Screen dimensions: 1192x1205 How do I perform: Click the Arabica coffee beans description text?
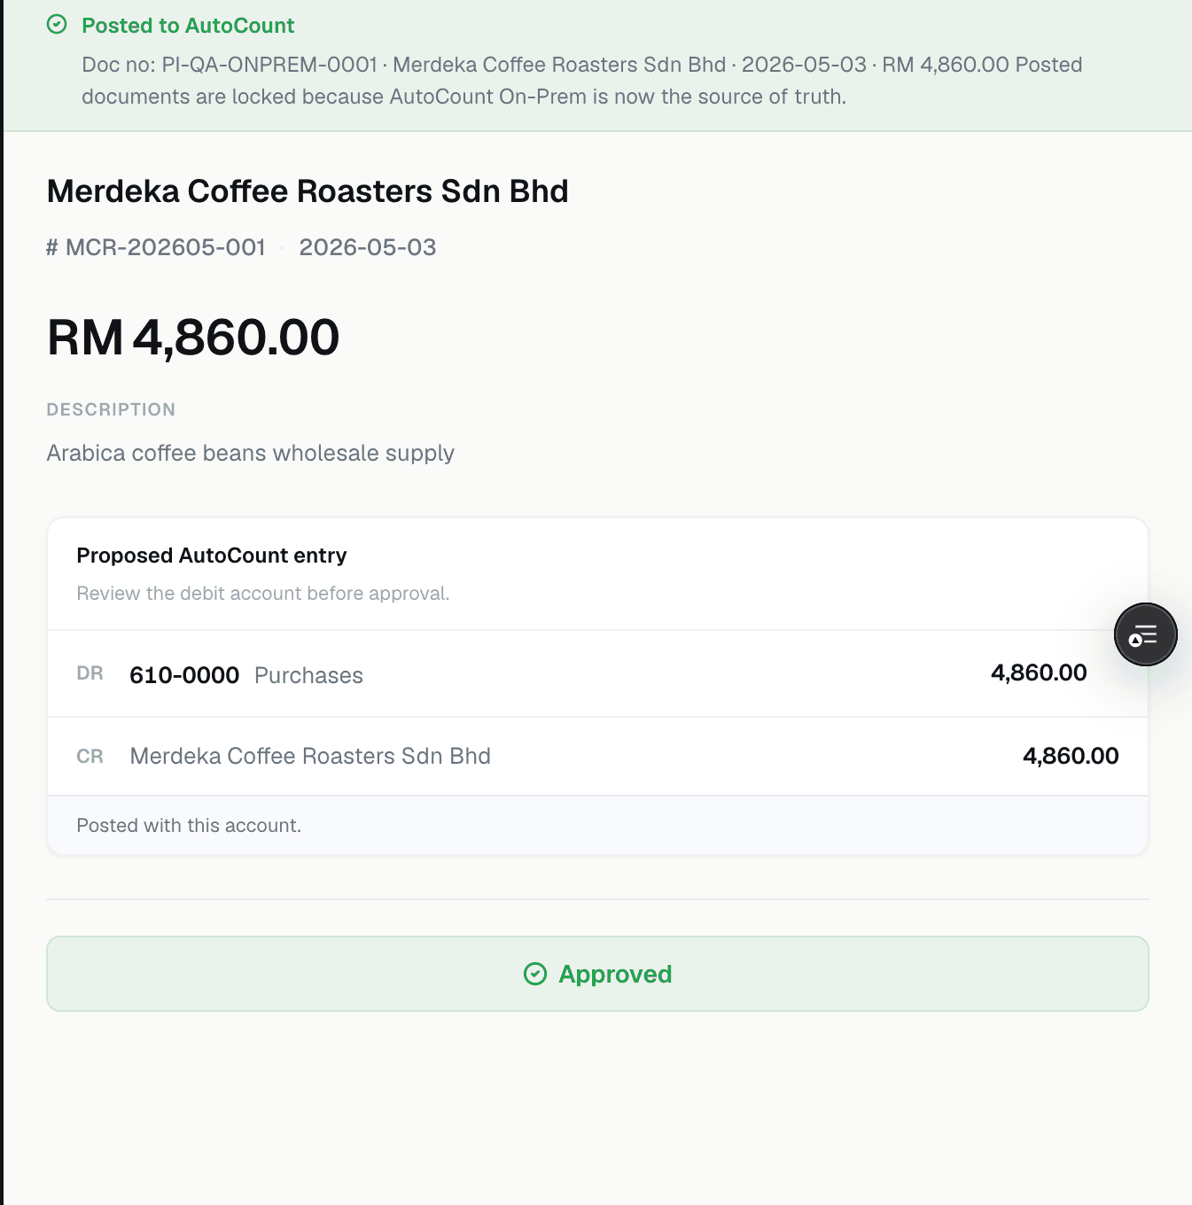(x=251, y=453)
